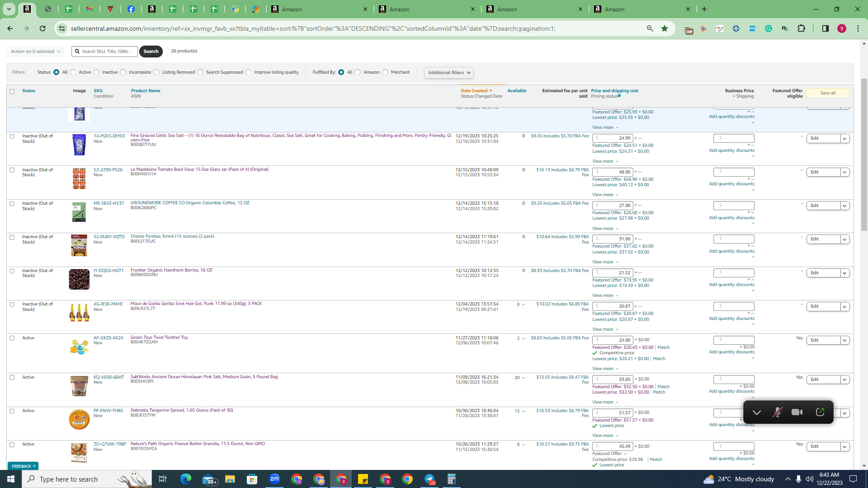The height and width of the screenshot is (488, 868).
Task: Click Match next to SaltWorks Featured Offer
Action: (x=664, y=387)
